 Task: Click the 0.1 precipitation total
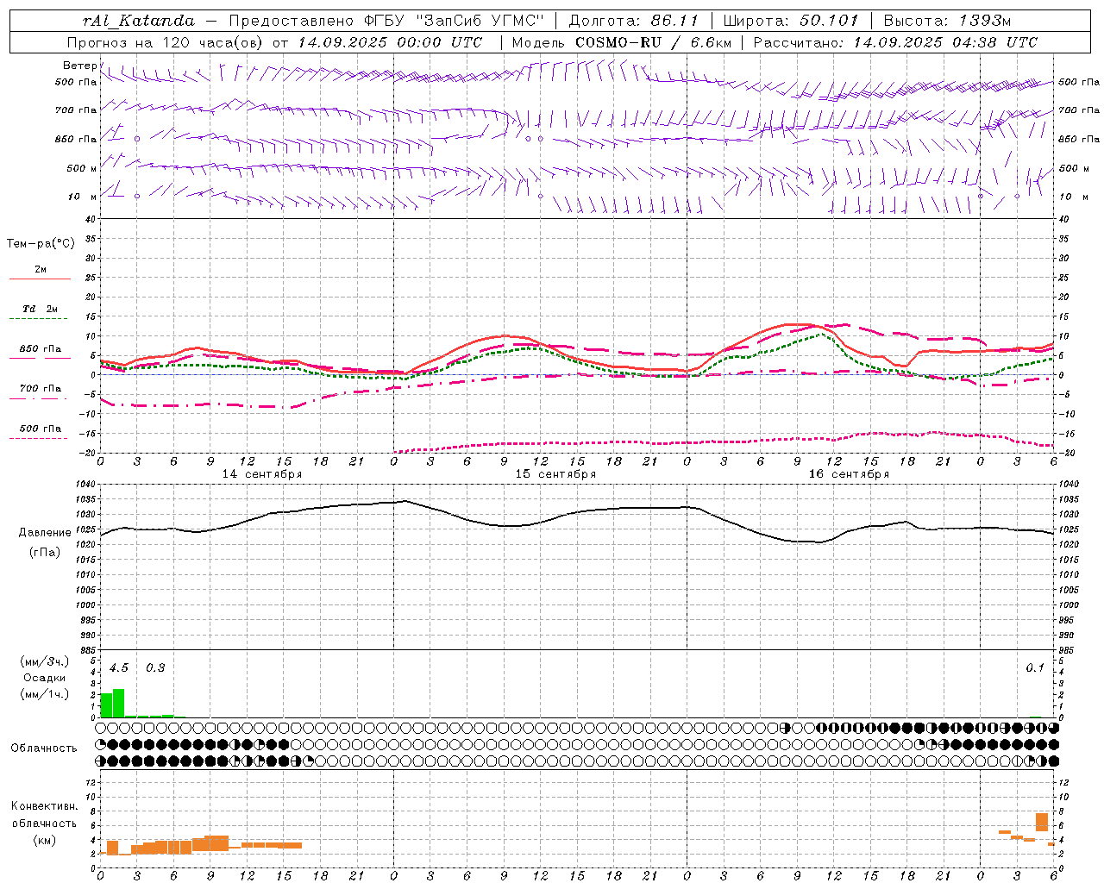(1035, 668)
